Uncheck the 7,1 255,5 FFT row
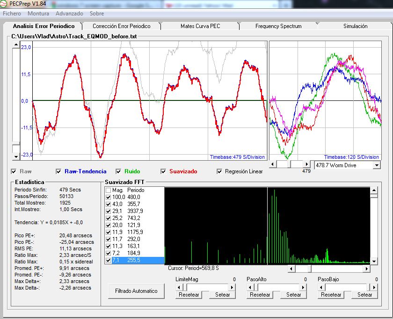Screen dimensions: 393x319 108,260
